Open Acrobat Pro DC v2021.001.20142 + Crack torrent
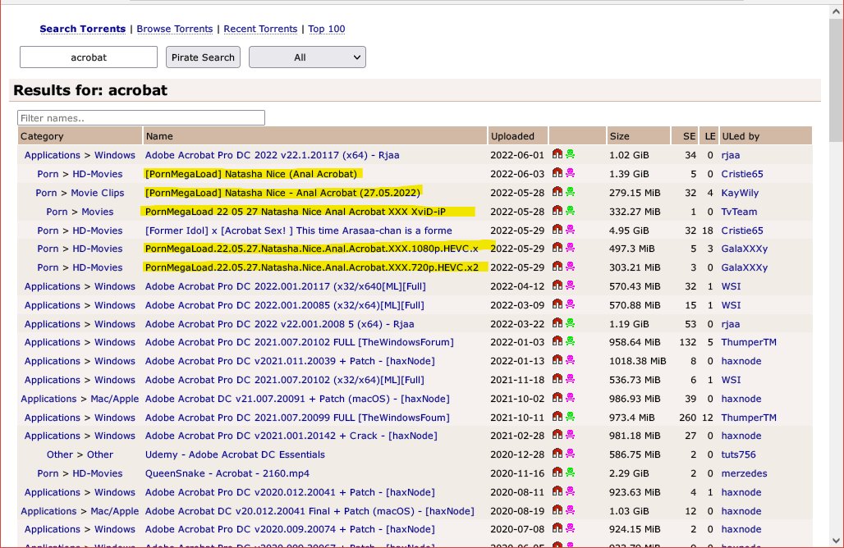The height and width of the screenshot is (548, 844). tap(291, 436)
